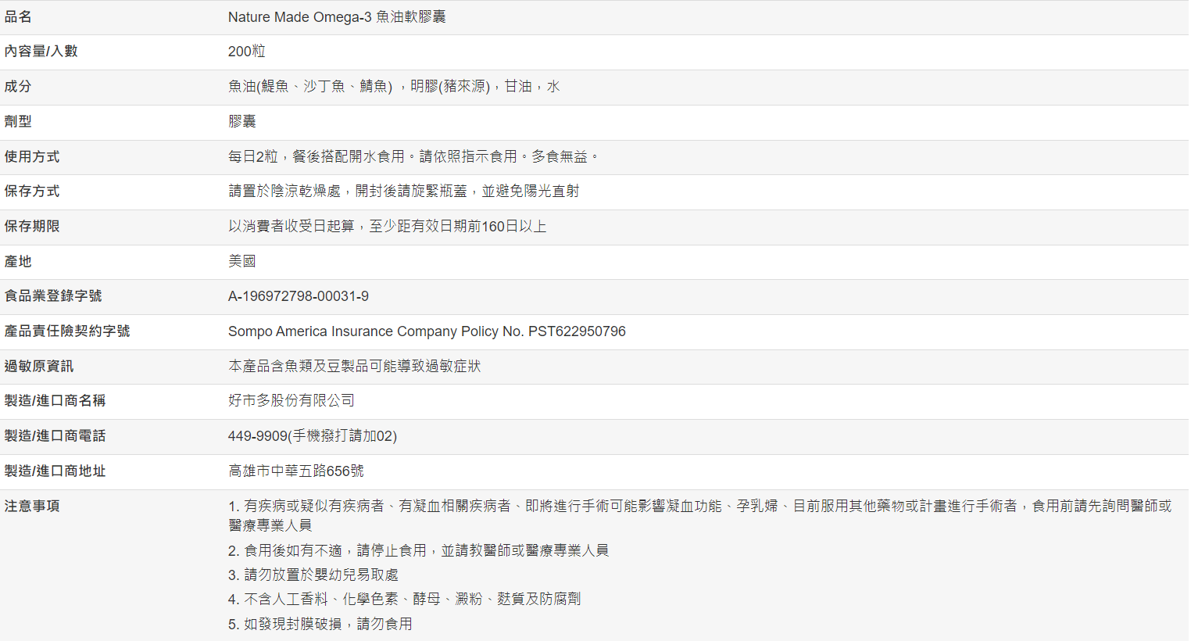Screen dimensions: 1191x641
Task: Click note 2 about '食用後如有不適'
Action: point(418,551)
